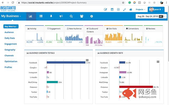This screenshot has width=169, height=105.
Task: Click the Audience Growth Totals heading
Action: click(x=42, y=53)
